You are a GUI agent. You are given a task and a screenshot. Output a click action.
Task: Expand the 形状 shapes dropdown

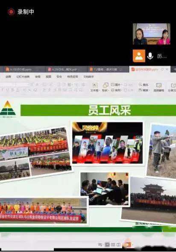point(105,87)
